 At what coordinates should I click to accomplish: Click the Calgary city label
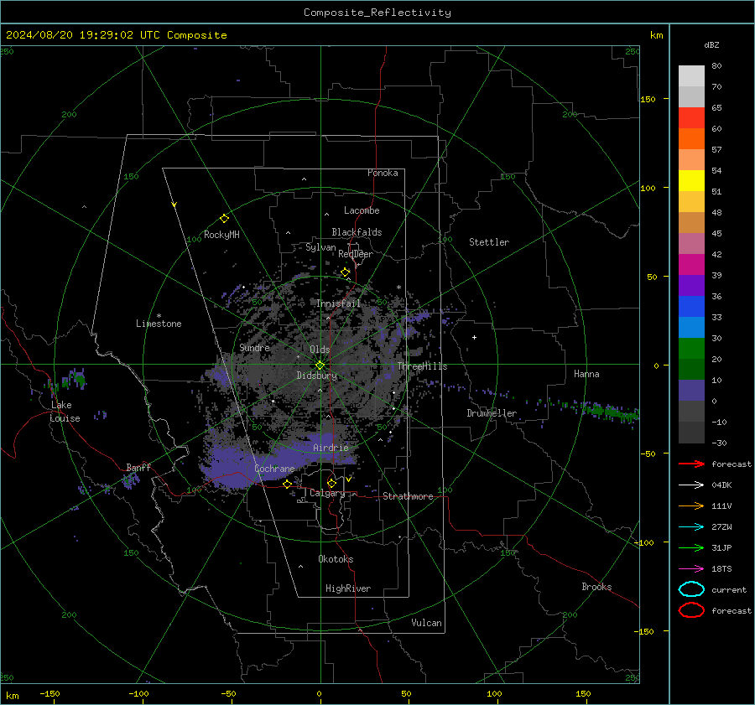click(x=327, y=493)
